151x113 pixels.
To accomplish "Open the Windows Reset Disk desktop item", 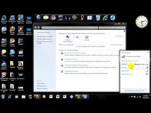I will click(x=29, y=20).
